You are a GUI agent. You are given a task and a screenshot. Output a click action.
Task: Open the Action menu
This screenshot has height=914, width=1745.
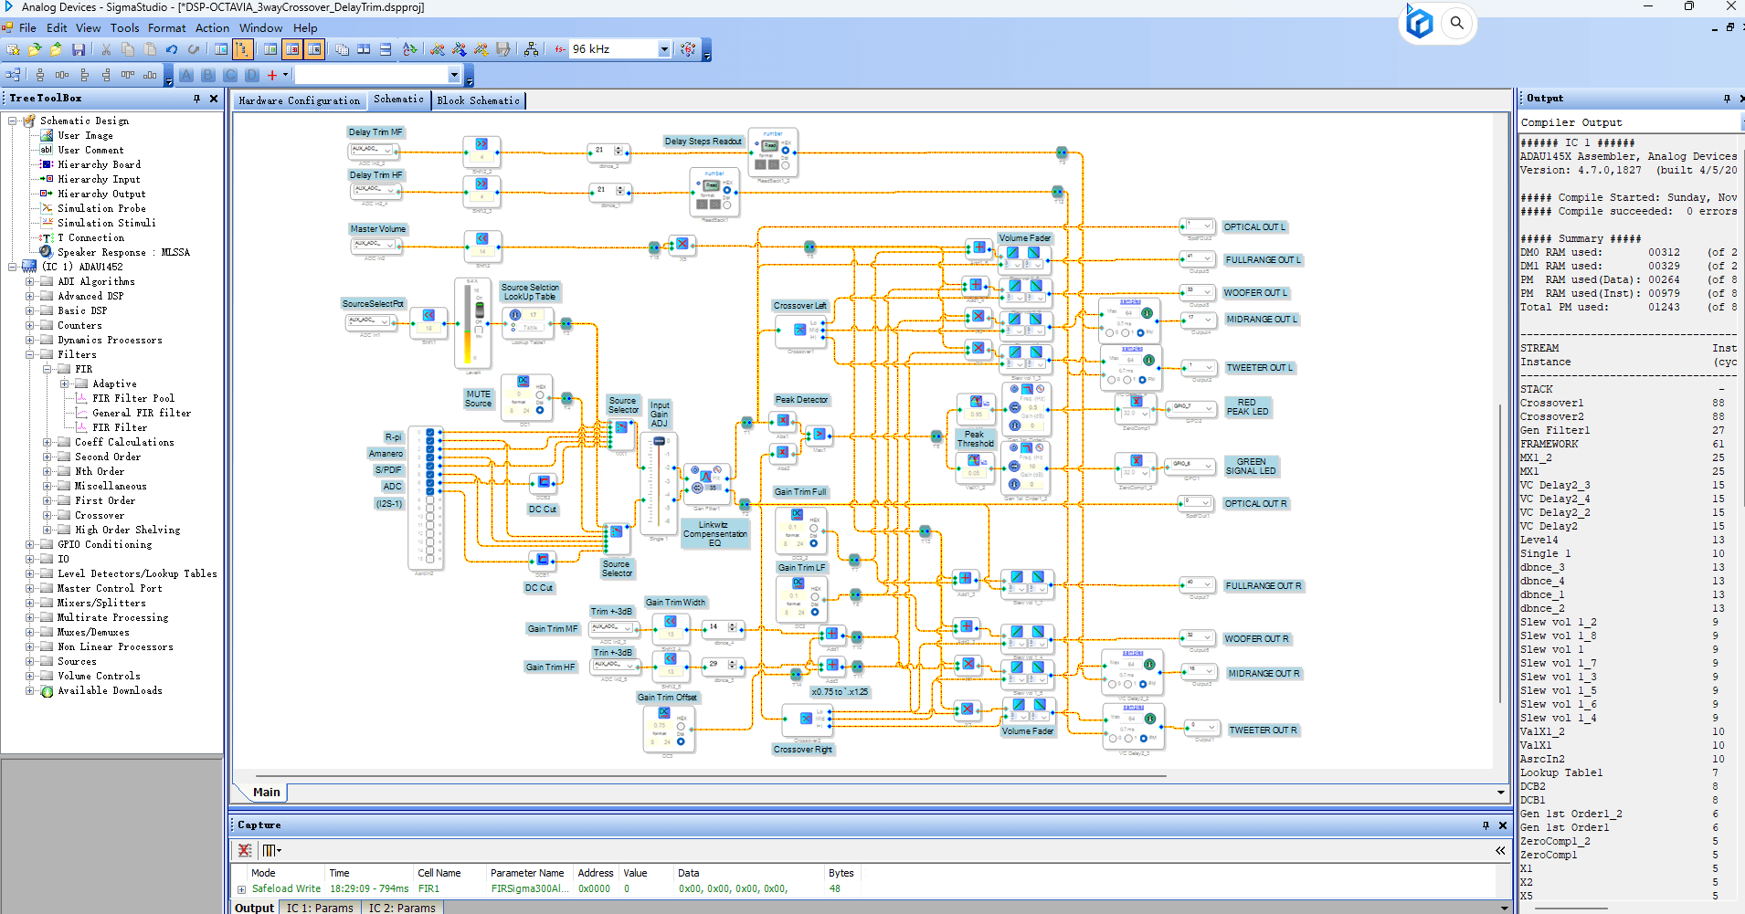pos(212,28)
